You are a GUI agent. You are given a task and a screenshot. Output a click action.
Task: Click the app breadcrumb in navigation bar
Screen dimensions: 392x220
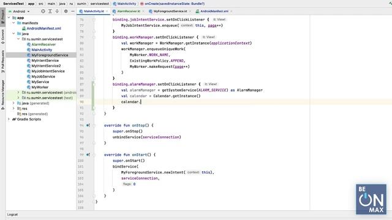coord(31,4)
